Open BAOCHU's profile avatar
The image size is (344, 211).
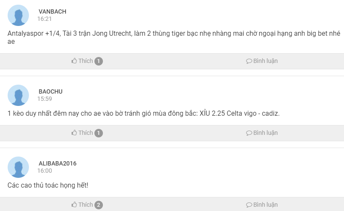pos(18,95)
